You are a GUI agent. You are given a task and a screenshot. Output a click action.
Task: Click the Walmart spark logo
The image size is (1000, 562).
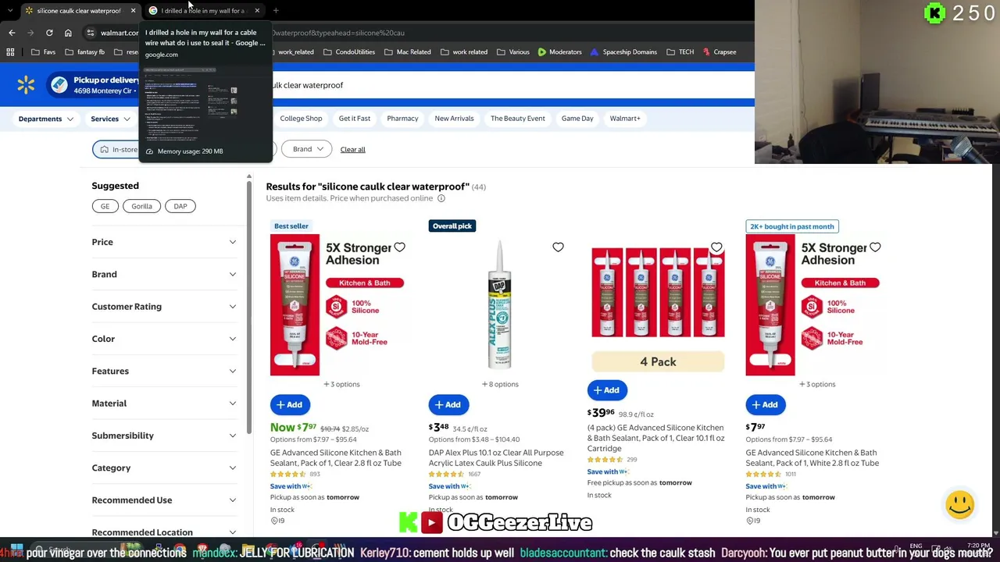click(x=26, y=85)
